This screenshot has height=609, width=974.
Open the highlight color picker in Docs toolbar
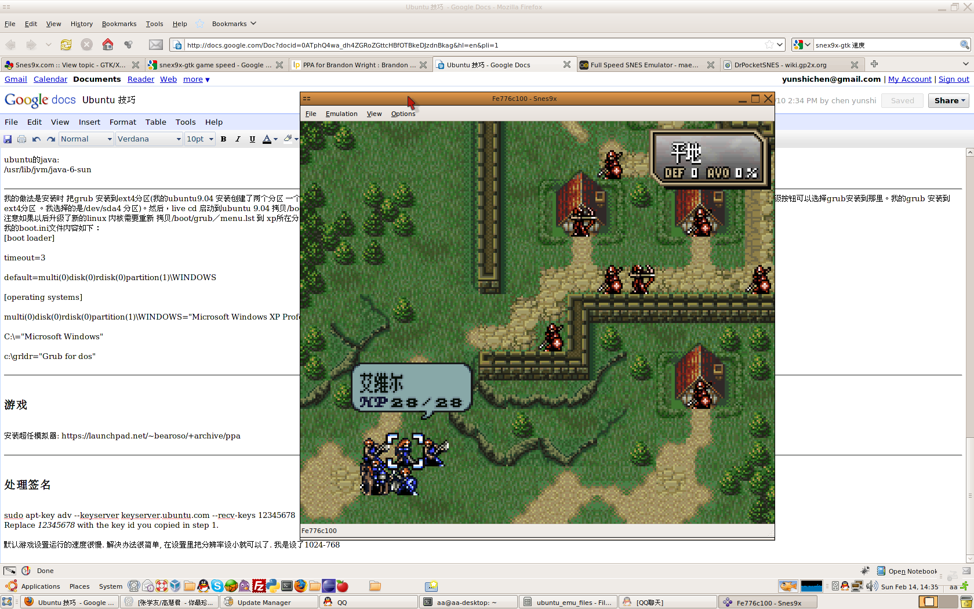coord(291,139)
